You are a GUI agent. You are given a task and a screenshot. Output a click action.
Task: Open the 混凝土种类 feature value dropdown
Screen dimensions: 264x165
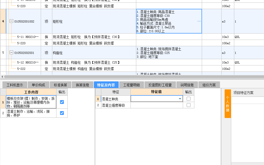180,99
